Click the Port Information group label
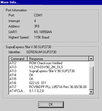102x111 pixels. point(16,10)
